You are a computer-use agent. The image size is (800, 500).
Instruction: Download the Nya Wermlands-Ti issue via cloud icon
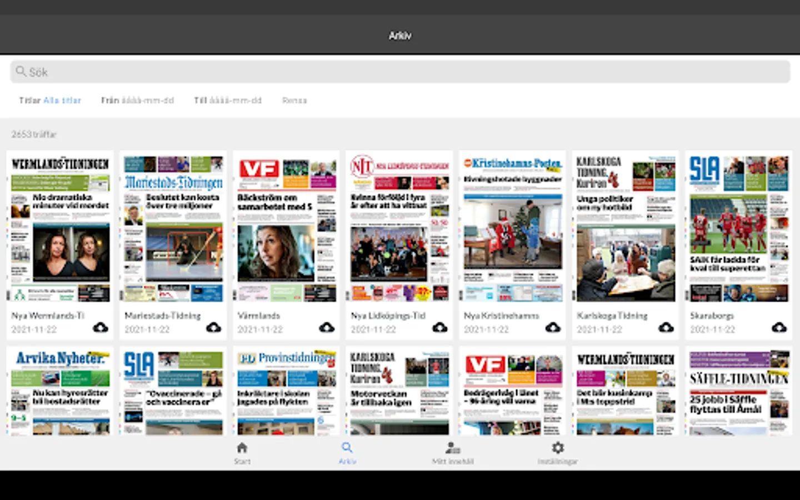click(101, 327)
